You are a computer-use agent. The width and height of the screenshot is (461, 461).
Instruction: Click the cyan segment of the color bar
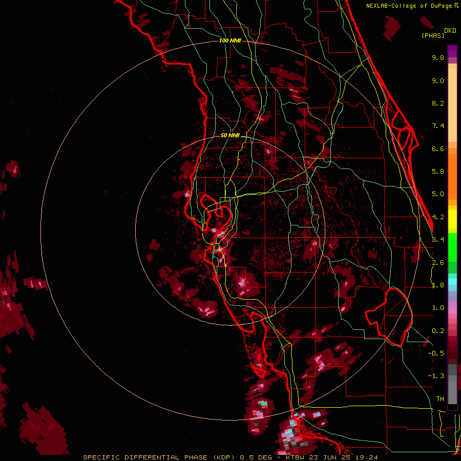coord(452,282)
